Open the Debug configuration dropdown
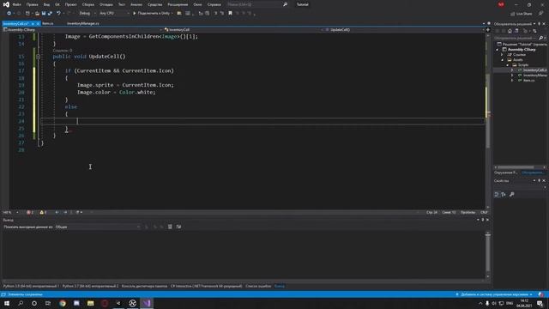 click(x=87, y=14)
